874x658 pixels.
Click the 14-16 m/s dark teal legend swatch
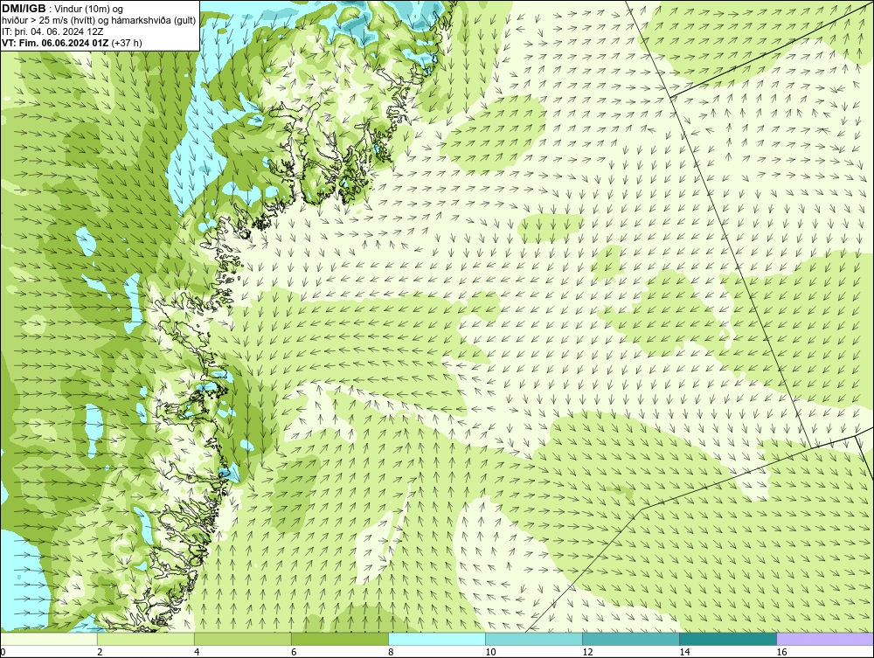pos(728,639)
